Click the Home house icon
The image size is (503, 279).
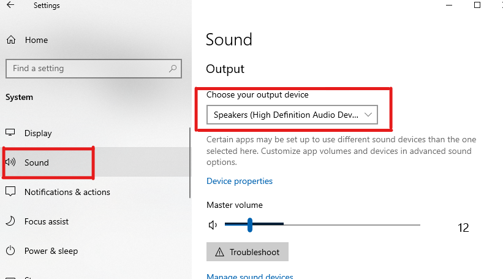[10, 40]
